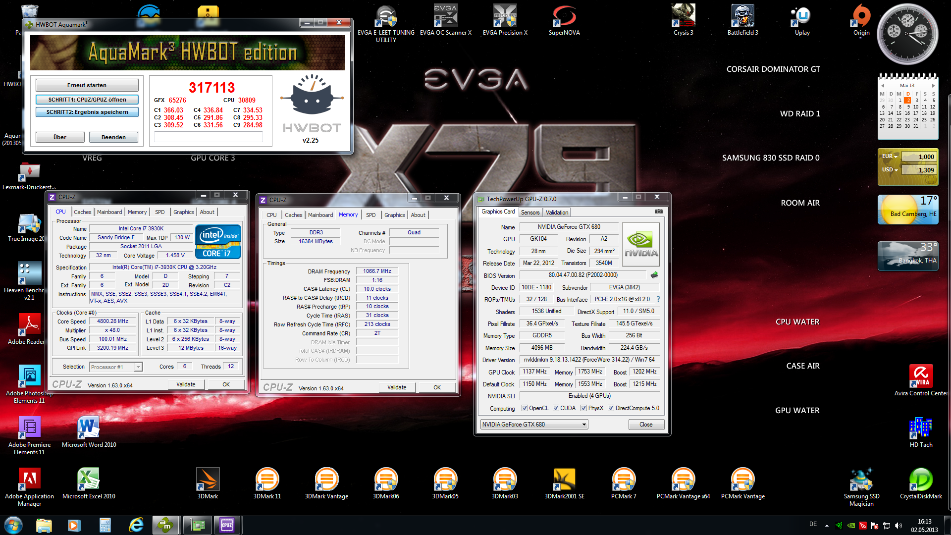Go to next month in calendar gadget

point(933,86)
